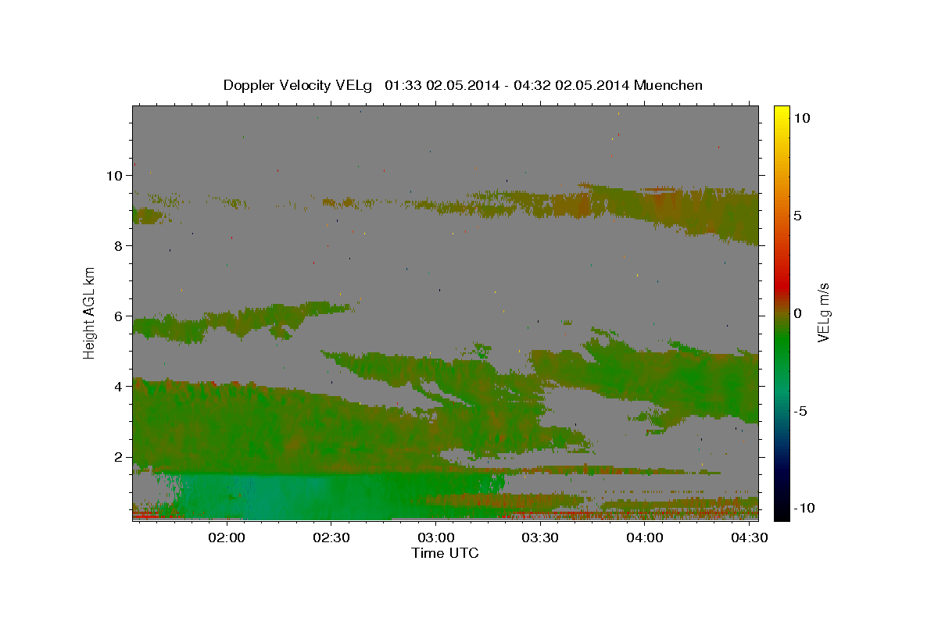Screen dimensions: 938x625
Task: Click the '04:00' time axis label
Action: pyautogui.click(x=645, y=538)
